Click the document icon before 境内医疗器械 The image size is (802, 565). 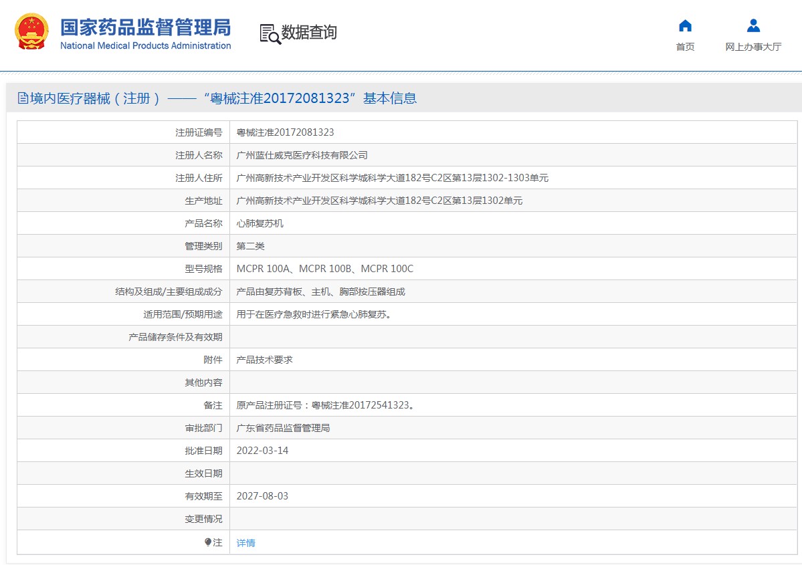click(x=23, y=98)
